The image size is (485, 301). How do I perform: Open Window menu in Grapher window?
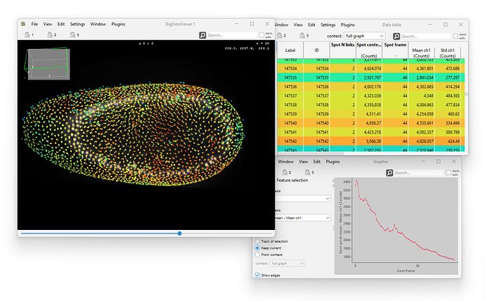point(285,162)
